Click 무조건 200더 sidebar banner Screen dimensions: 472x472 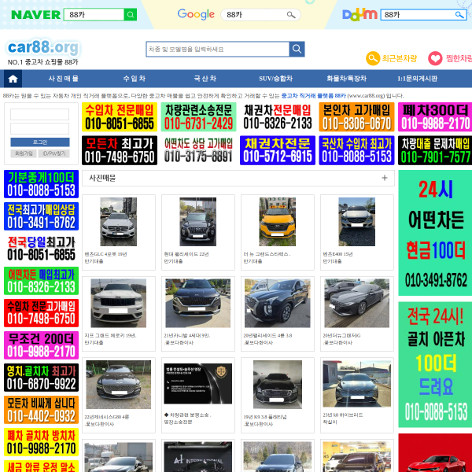click(41, 345)
